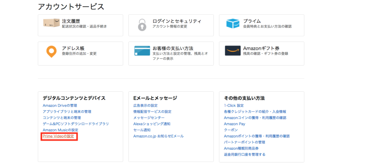Open the クーポン link
The image size is (368, 167).
(231, 130)
